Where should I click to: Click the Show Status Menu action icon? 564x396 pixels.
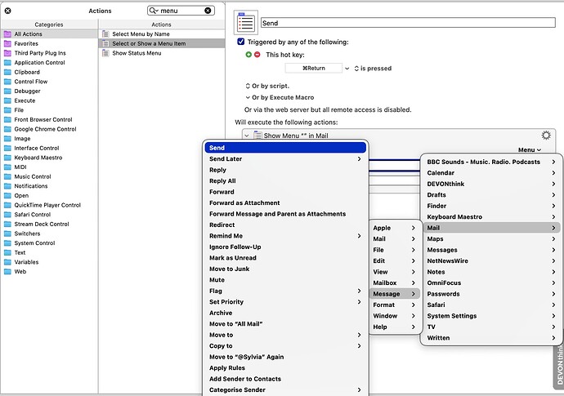point(105,53)
